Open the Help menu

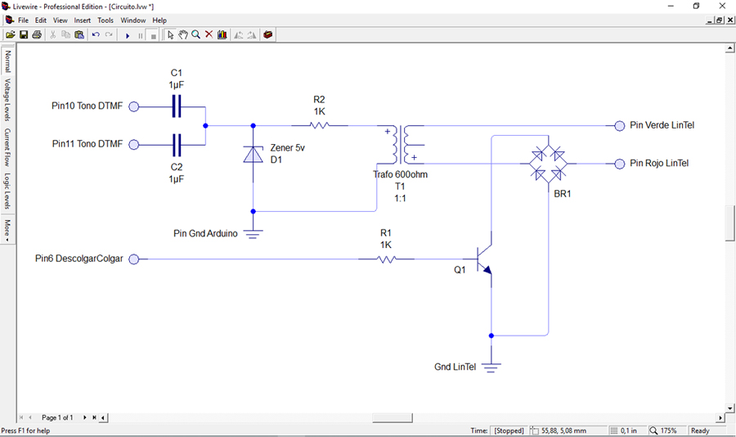click(x=159, y=20)
